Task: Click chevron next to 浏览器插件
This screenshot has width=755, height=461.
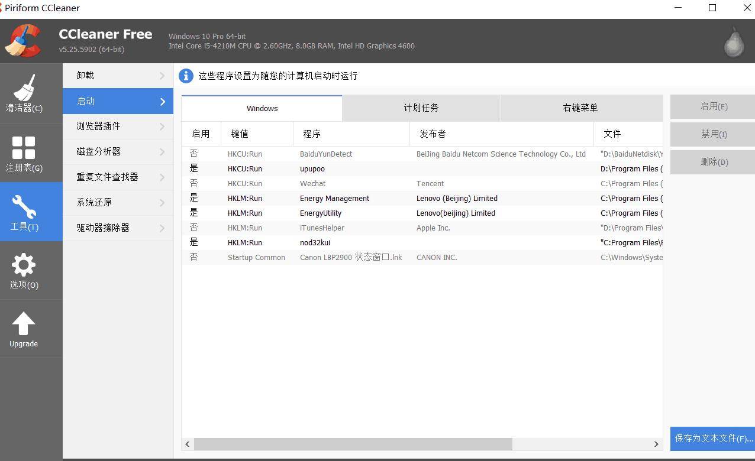Action: tap(162, 126)
